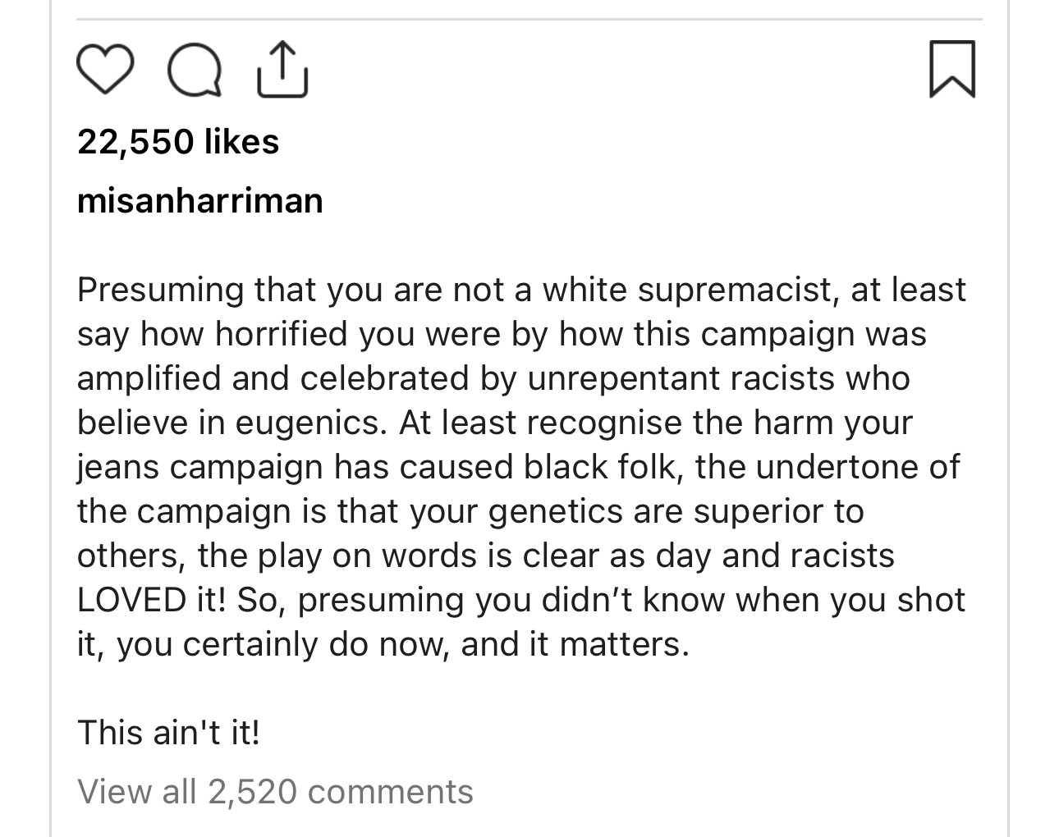1059x837 pixels.
Task: Open comments via the speech bubble icon
Action: click(x=195, y=72)
